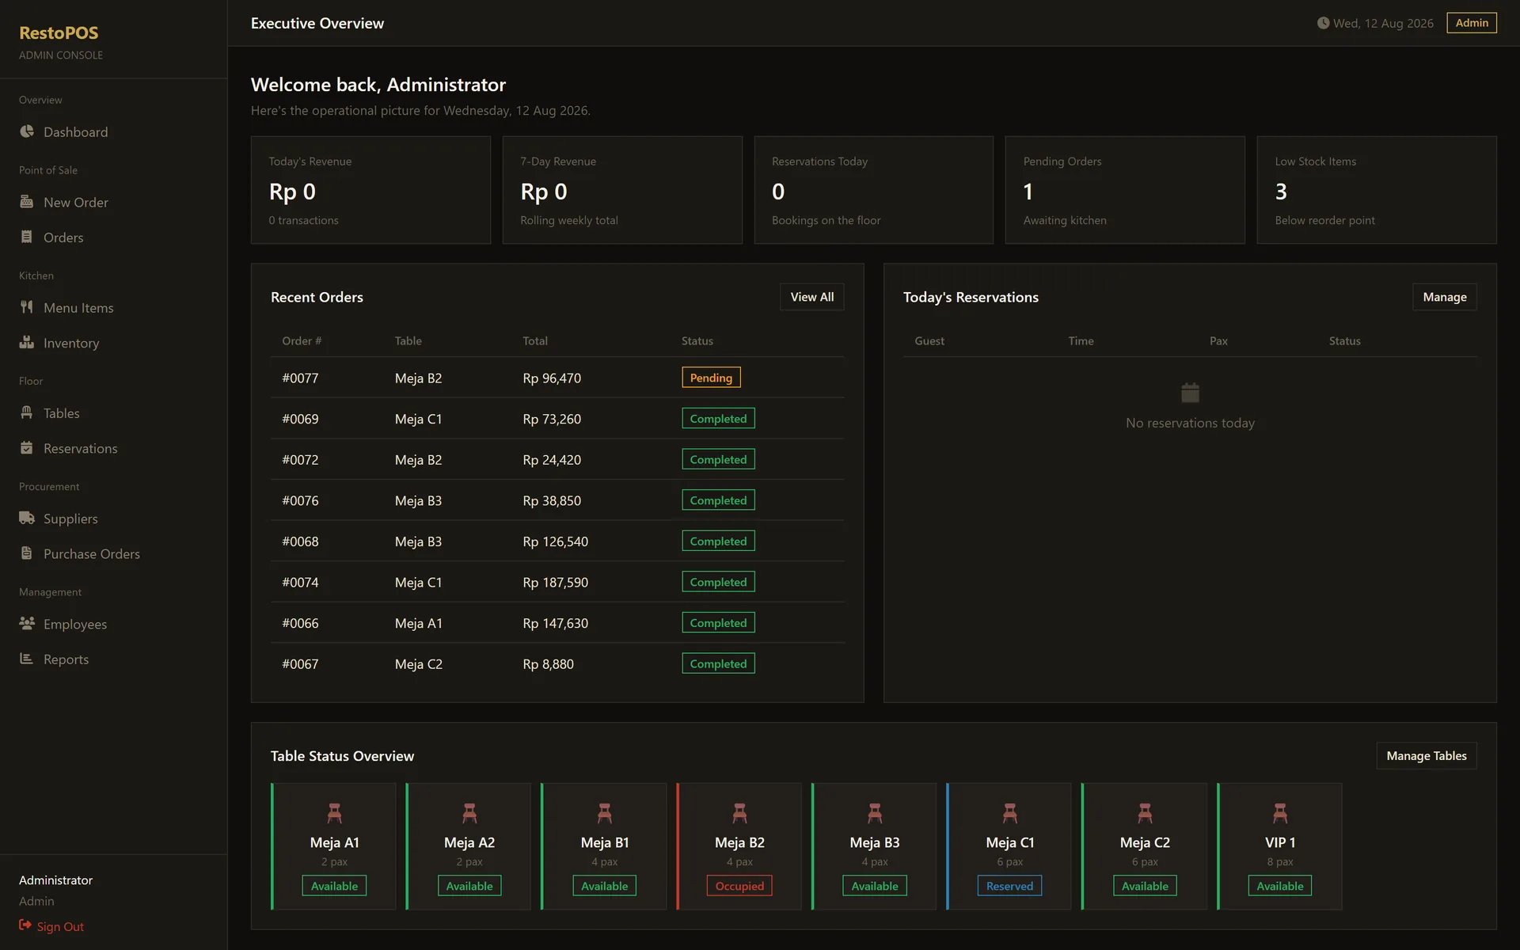
Task: Open the Orders page from sidebar
Action: [113, 237]
